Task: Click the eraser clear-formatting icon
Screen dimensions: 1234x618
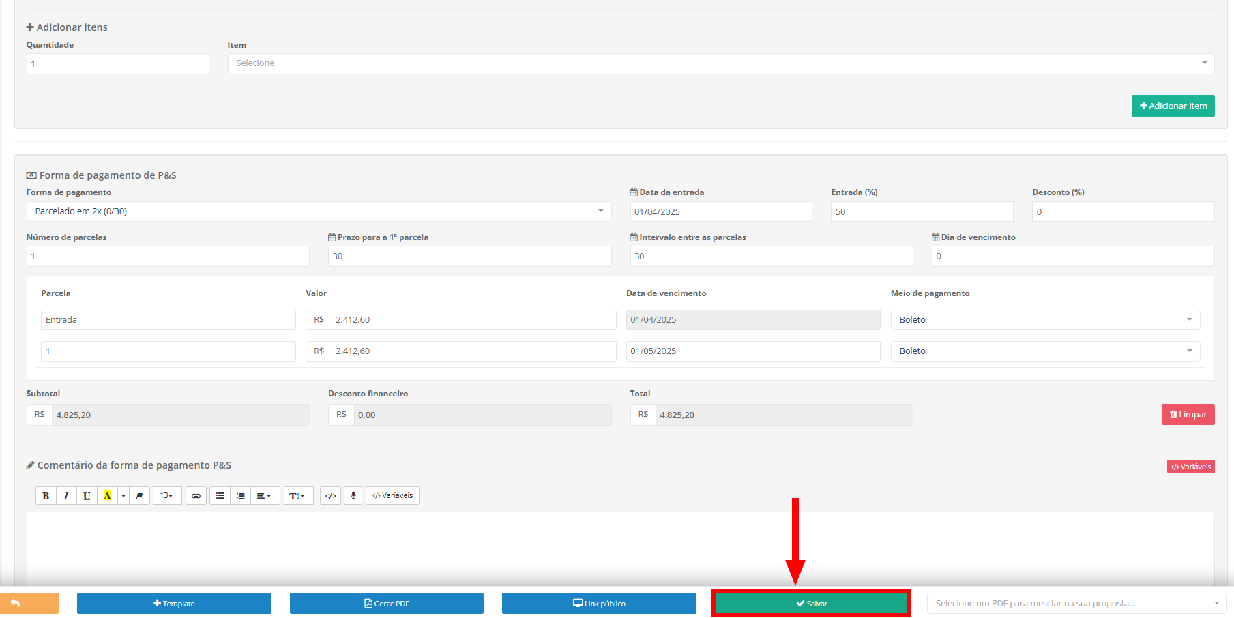Action: 139,496
